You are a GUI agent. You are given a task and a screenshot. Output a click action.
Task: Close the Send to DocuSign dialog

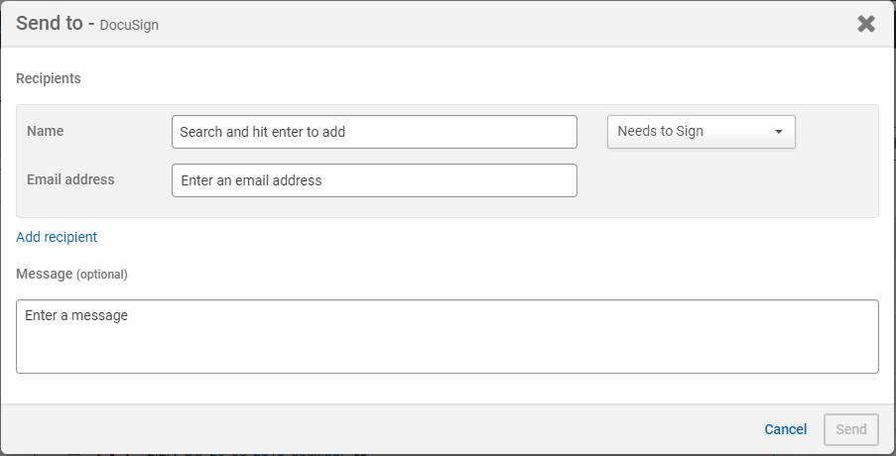tap(866, 24)
